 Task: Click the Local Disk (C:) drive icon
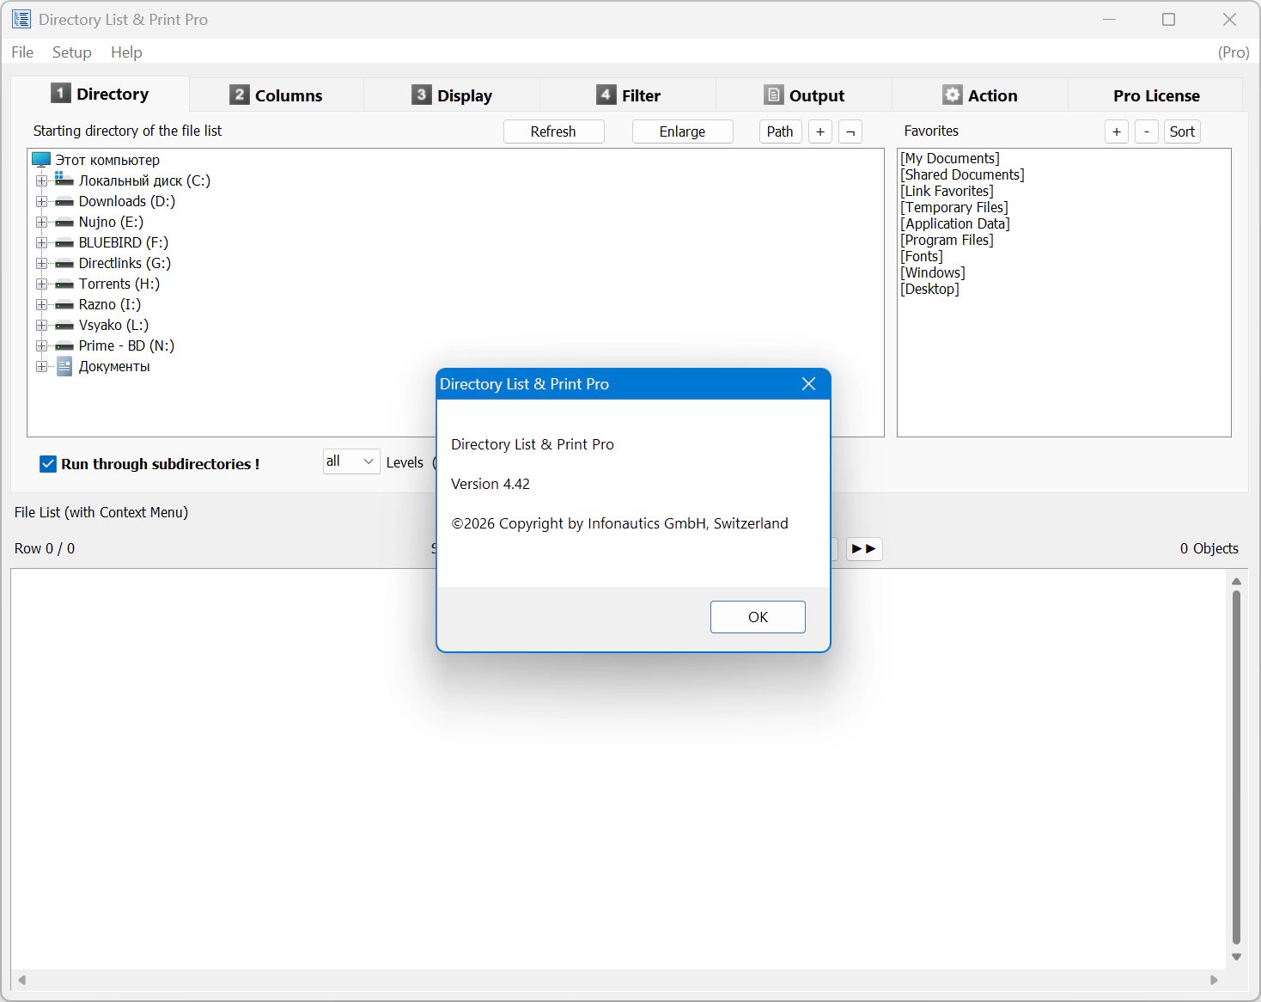point(64,180)
